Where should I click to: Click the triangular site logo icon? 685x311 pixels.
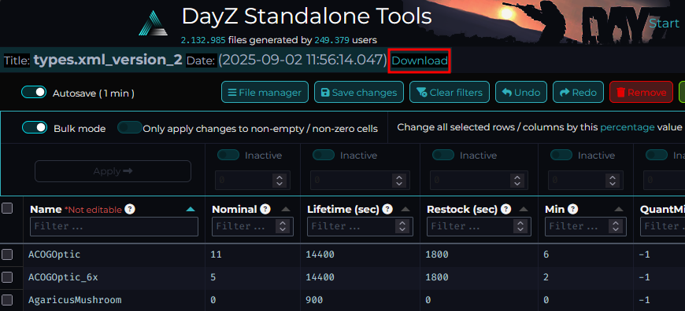point(153,23)
